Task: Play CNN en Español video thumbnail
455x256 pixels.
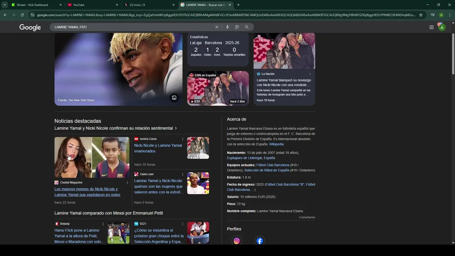Action: click(x=218, y=88)
